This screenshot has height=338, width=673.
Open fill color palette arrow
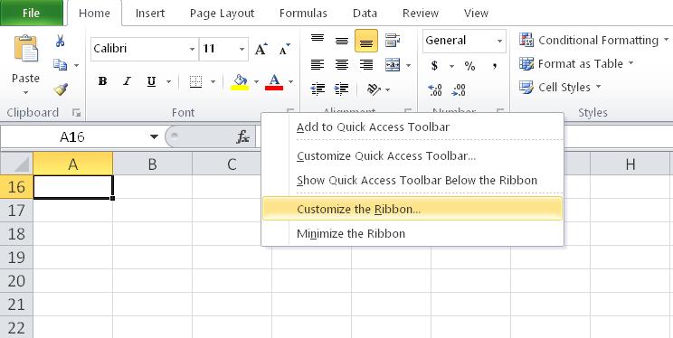coord(256,81)
